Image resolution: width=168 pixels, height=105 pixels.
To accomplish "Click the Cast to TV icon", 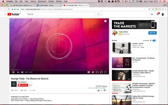I will point(101,72).
